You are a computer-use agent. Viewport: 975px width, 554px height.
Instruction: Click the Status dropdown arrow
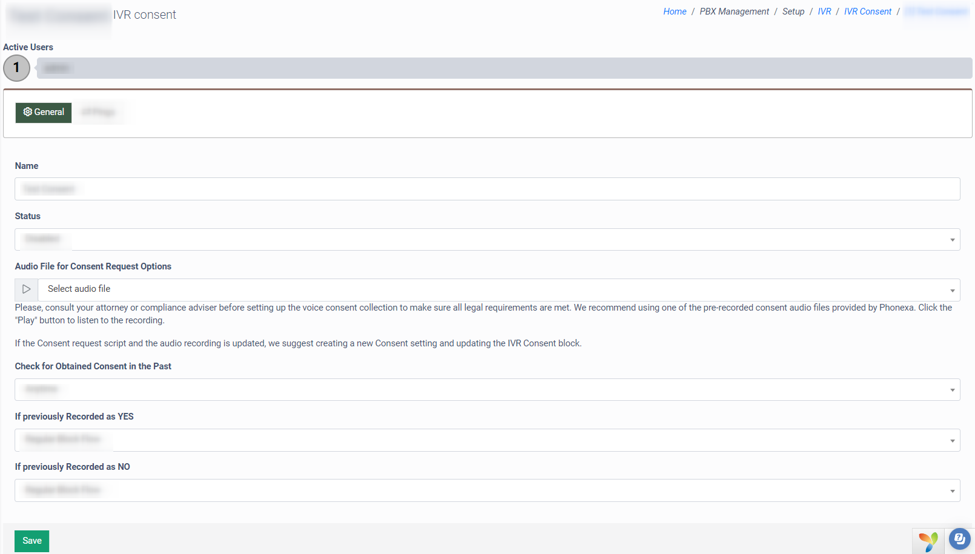[952, 240]
